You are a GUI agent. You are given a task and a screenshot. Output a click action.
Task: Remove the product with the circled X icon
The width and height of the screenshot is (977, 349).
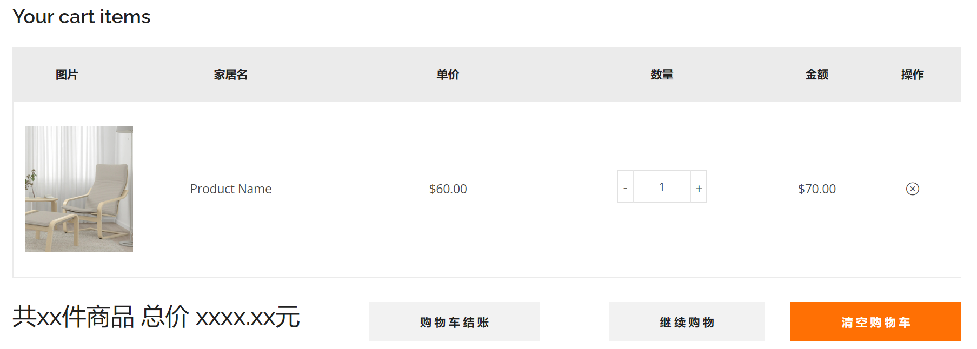click(x=912, y=189)
